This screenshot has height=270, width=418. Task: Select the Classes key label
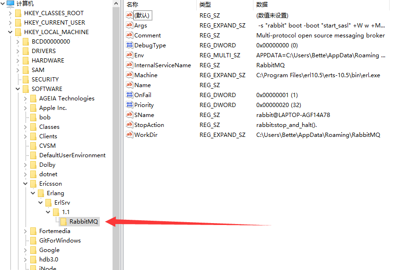point(49,127)
